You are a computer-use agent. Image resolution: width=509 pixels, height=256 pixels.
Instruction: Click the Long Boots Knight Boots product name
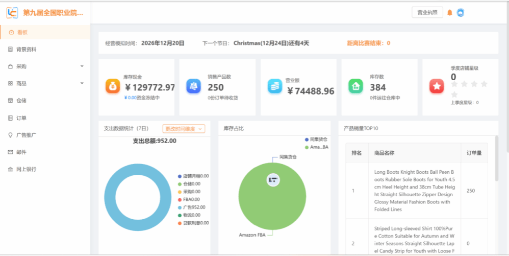coord(415,190)
